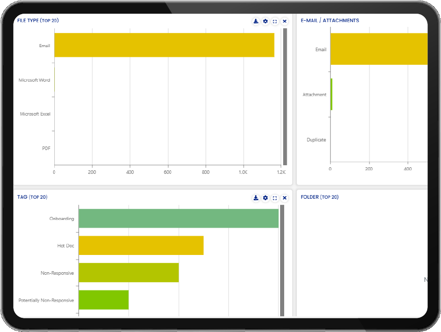
Task: Open File Type widget settings gear
Action: point(265,21)
